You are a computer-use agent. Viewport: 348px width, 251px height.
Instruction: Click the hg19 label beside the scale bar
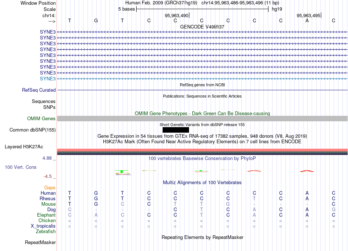[277, 9]
